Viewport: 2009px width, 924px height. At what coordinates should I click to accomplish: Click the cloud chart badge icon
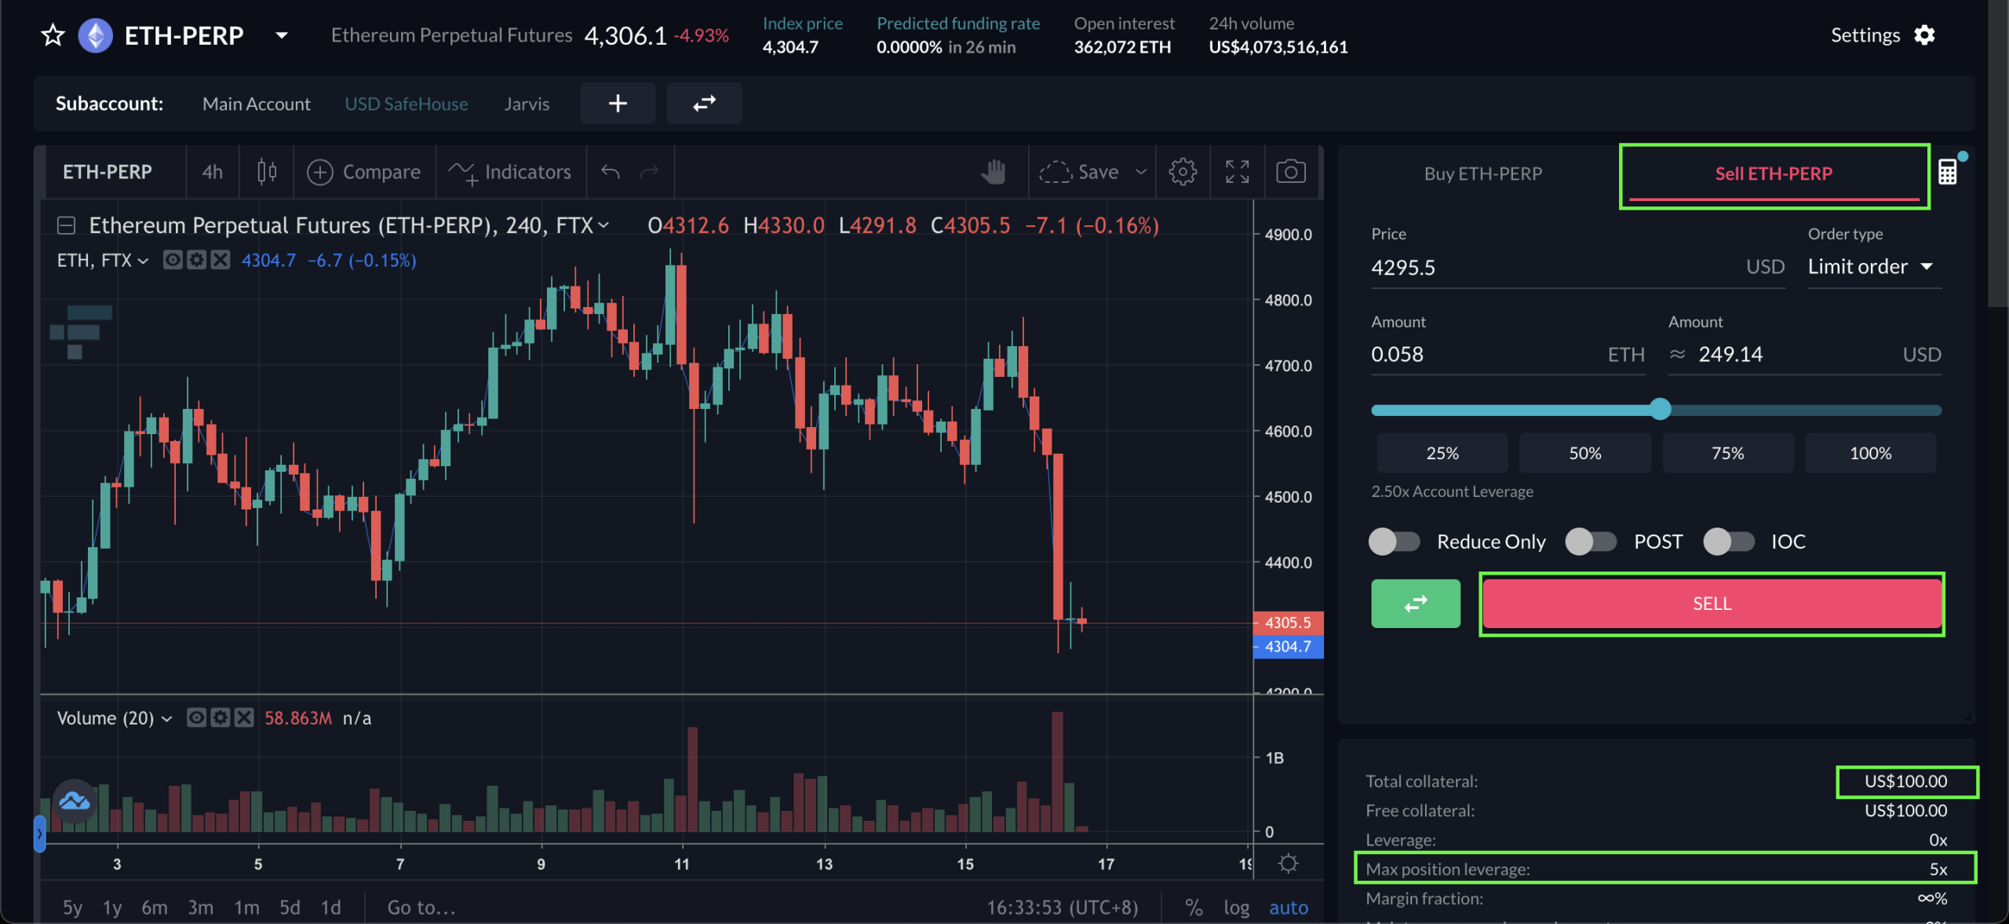(x=75, y=802)
